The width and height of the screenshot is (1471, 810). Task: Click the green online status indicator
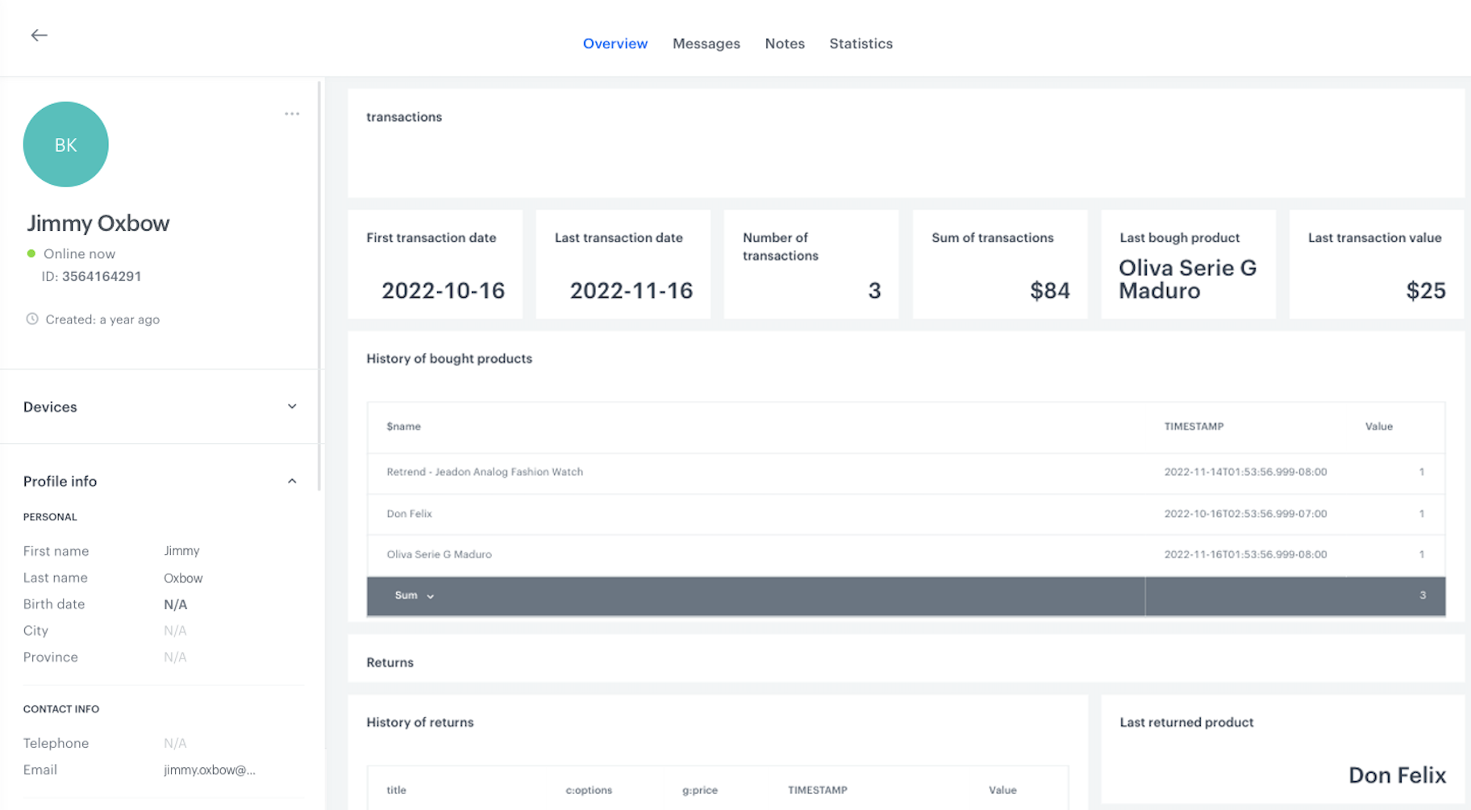click(x=30, y=253)
